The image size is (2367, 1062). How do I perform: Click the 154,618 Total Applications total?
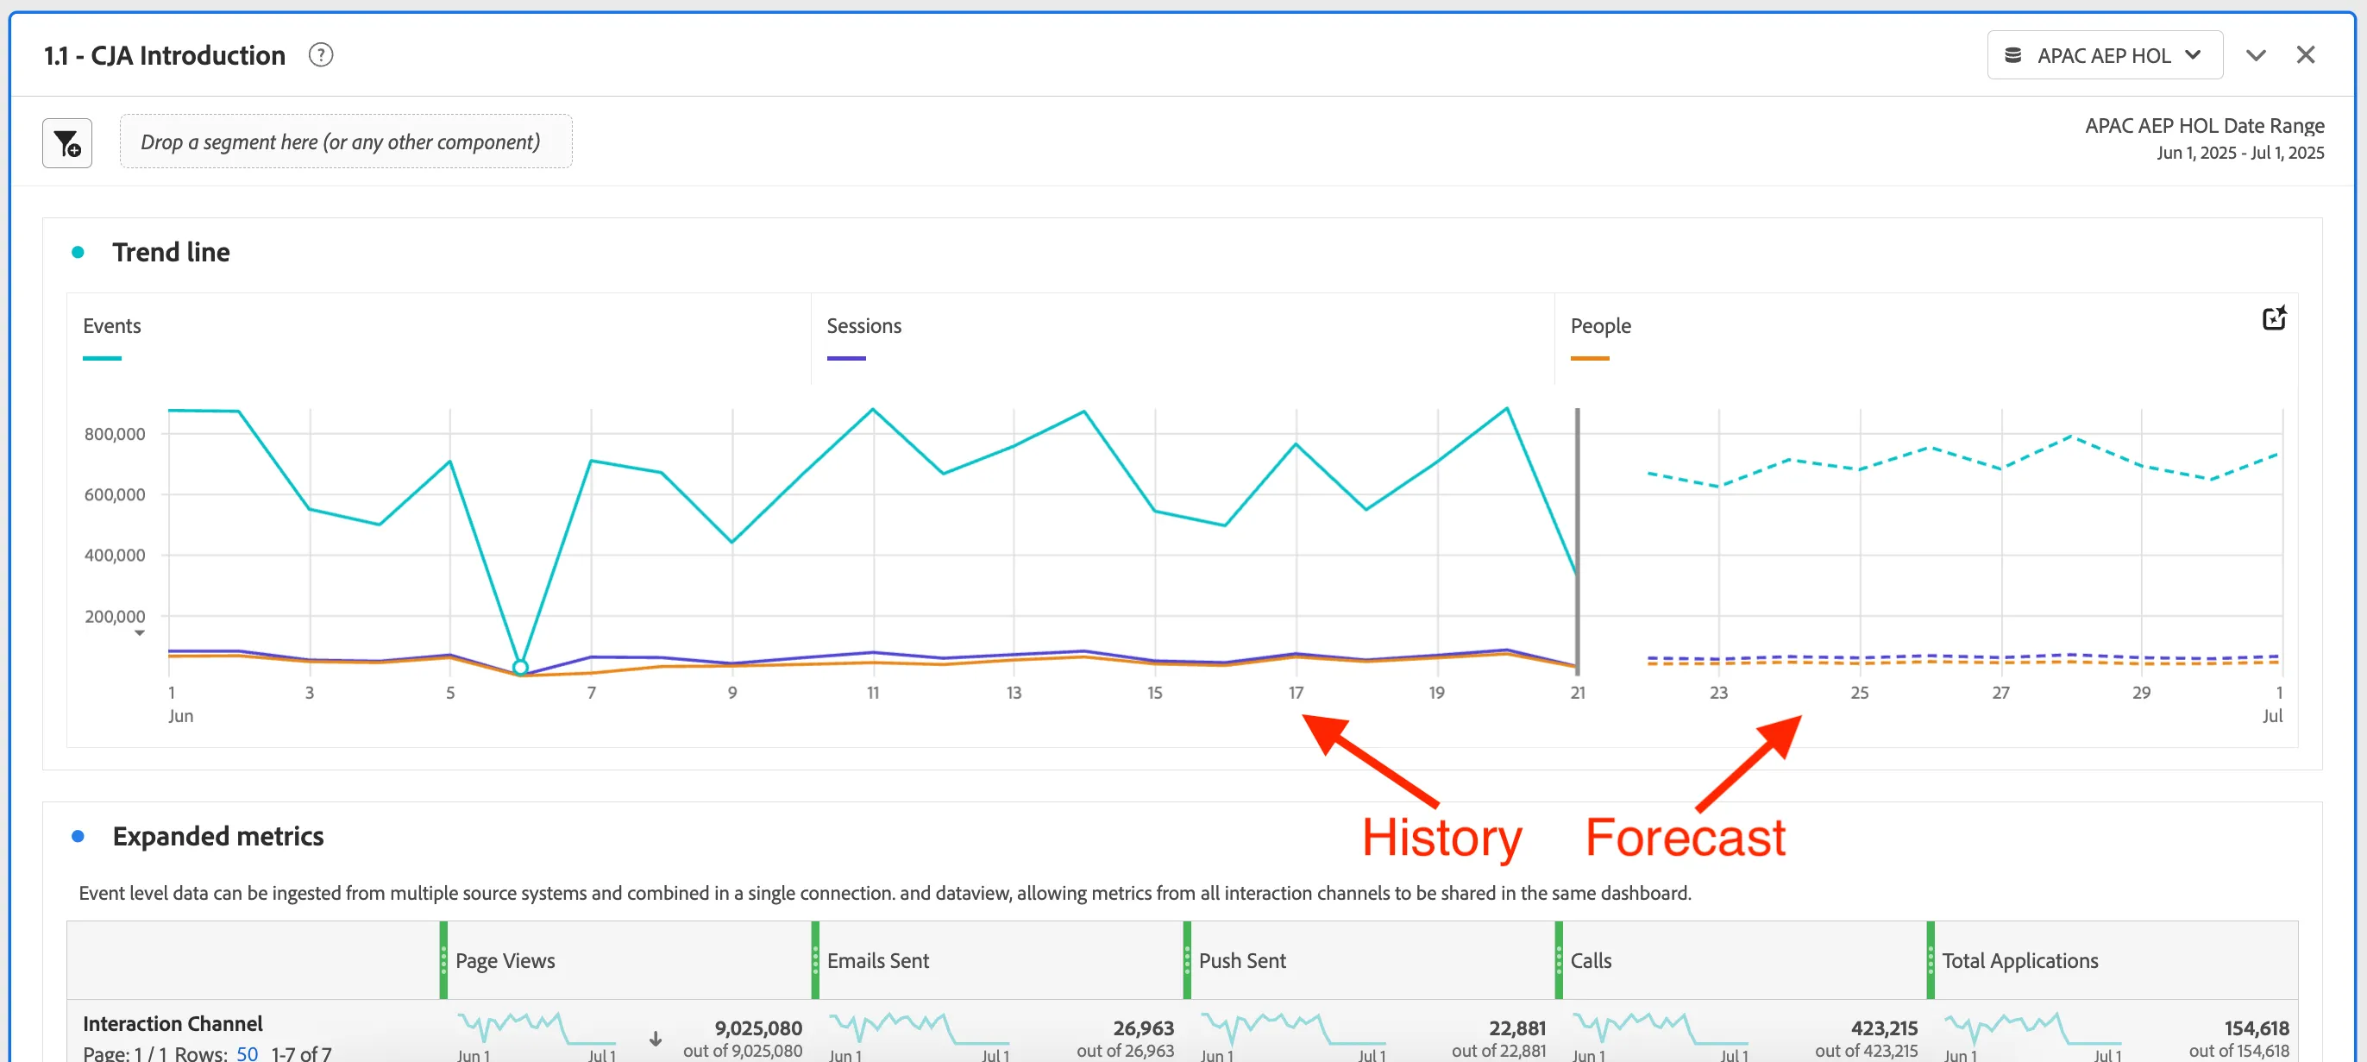[2256, 1028]
